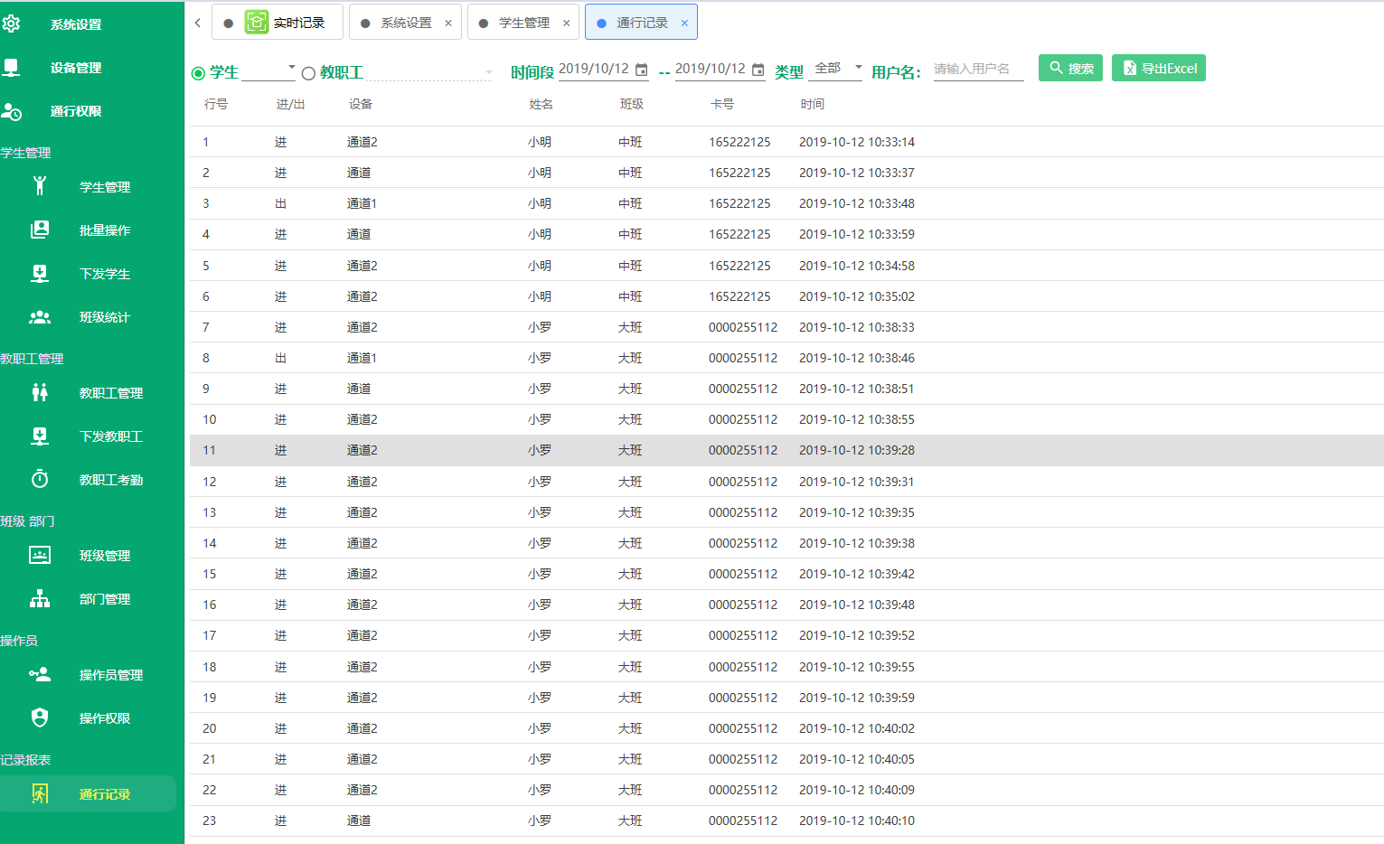Click 教职工考勤 sidebar label

(x=111, y=480)
